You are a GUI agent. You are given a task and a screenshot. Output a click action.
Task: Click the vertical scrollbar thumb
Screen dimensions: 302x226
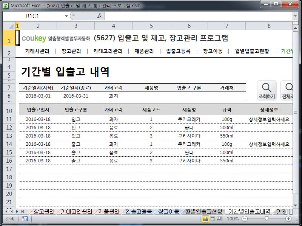coord(295,112)
